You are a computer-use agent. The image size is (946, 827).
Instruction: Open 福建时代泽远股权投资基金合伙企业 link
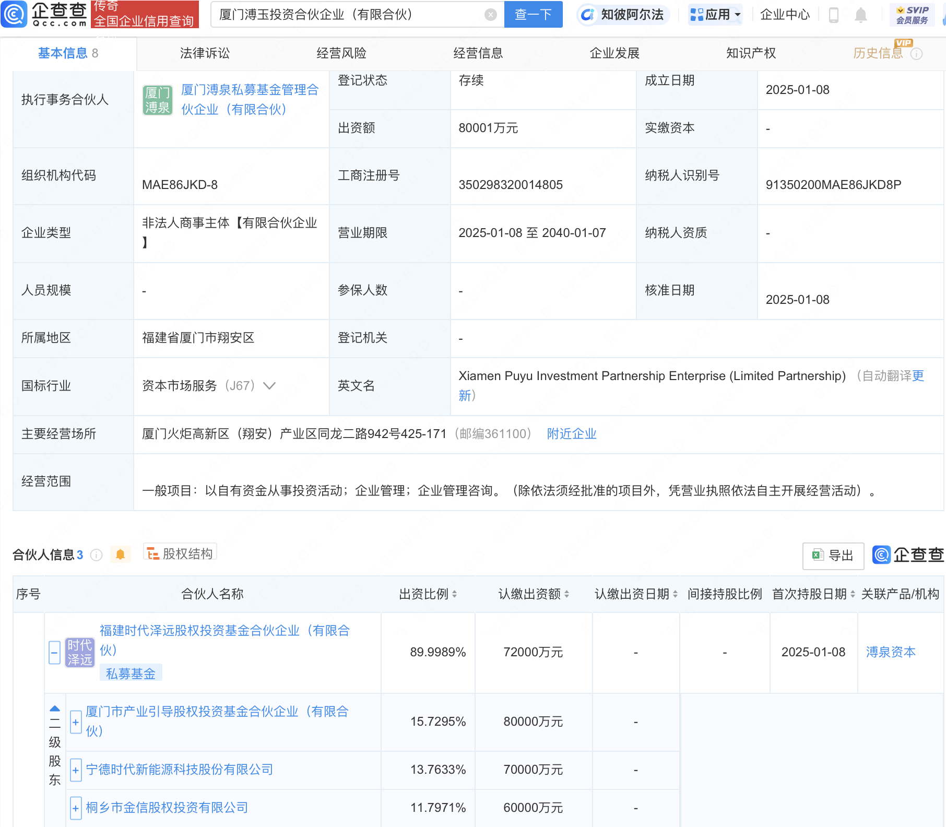coord(224,640)
